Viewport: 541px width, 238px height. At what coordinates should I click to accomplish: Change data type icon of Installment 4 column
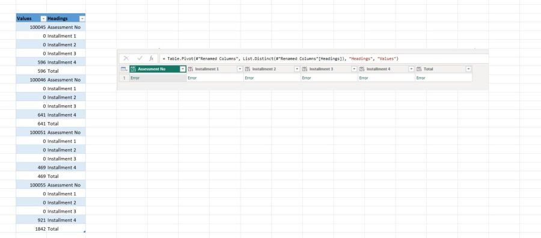362,69
